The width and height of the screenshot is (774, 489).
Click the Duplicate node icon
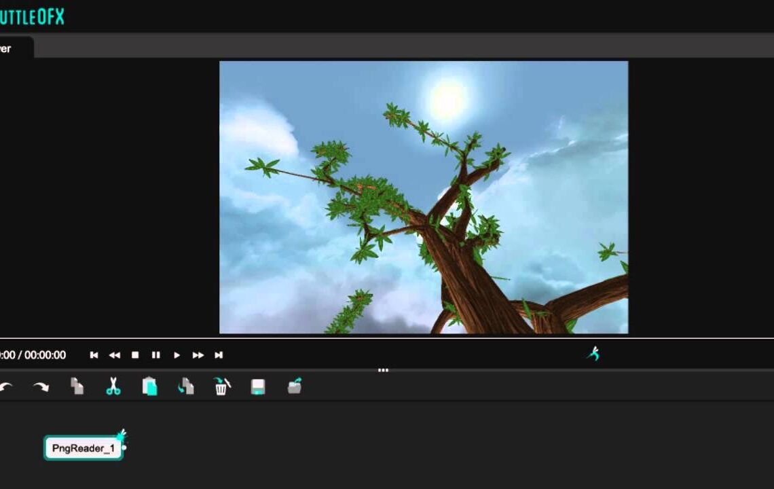(185, 386)
